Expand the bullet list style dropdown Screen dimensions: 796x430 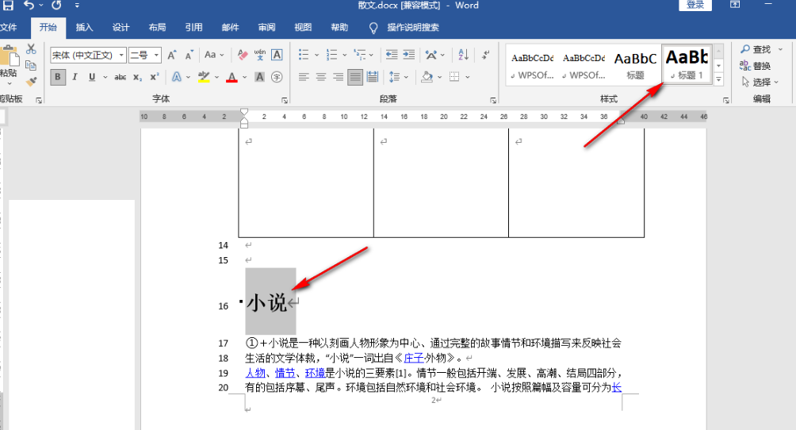[317, 55]
